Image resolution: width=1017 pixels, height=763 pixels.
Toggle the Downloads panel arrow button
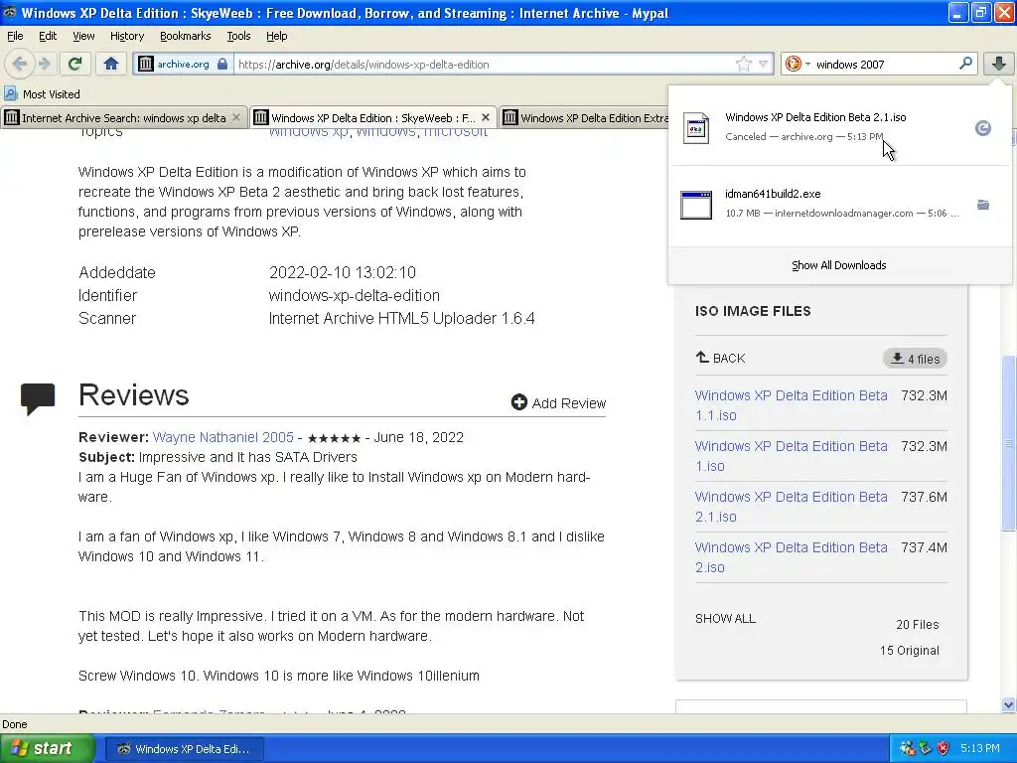[x=999, y=64]
